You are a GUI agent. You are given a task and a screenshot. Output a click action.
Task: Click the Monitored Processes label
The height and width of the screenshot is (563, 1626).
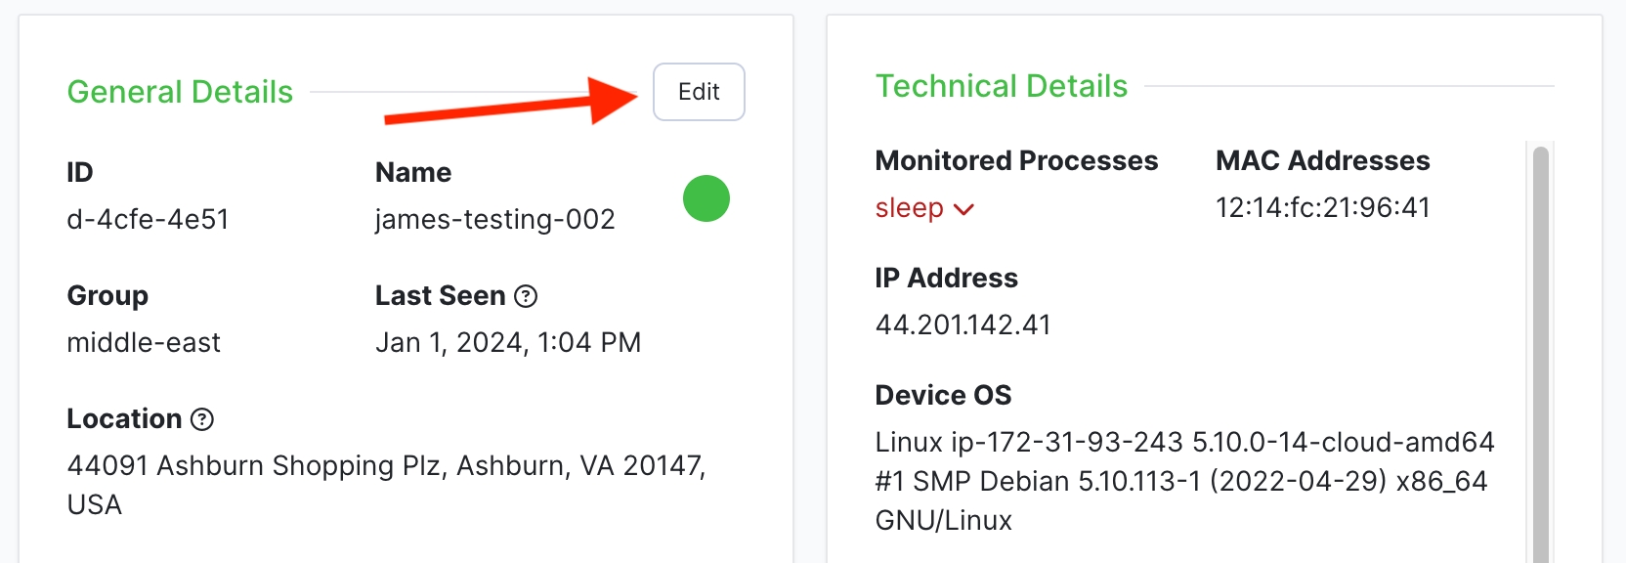tap(1016, 160)
